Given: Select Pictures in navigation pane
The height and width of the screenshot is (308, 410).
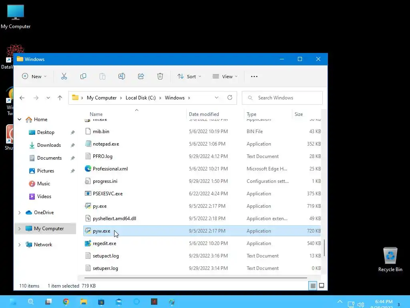Looking at the screenshot, I should [x=46, y=171].
